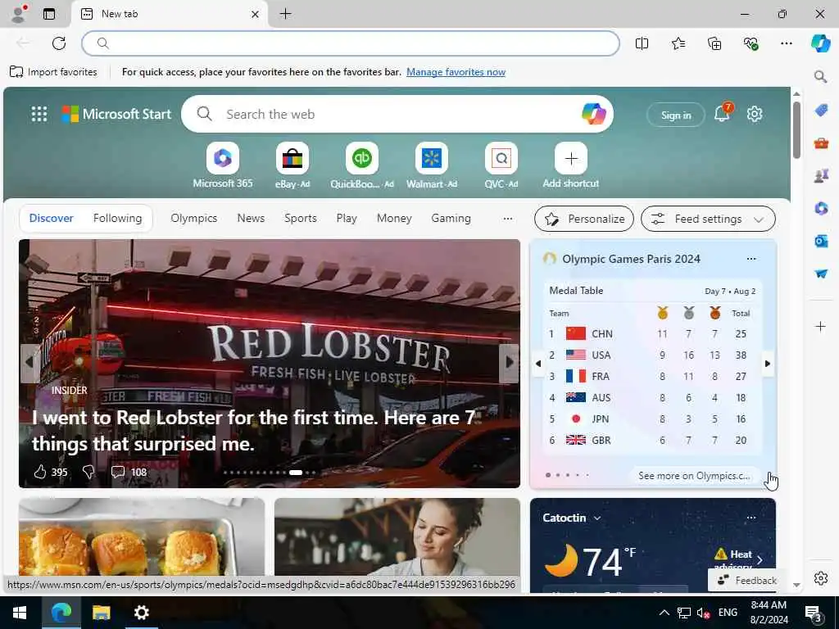Toggle split screen view
Screen dimensions: 839x629
point(642,43)
